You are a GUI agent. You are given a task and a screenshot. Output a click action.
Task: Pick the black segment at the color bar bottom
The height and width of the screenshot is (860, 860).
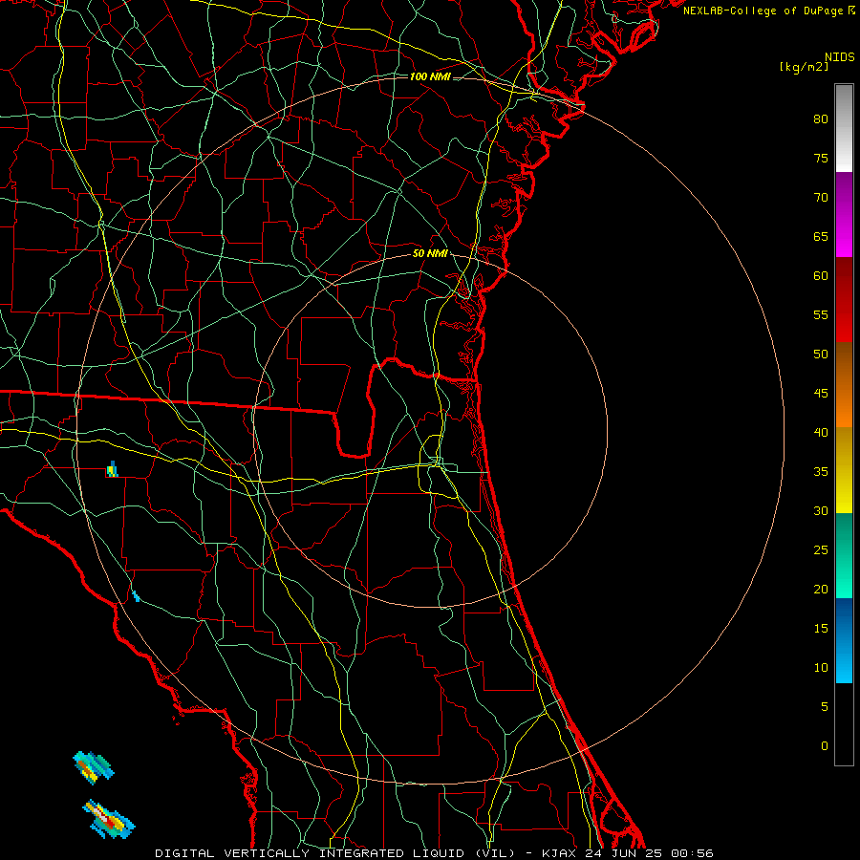pyautogui.click(x=844, y=723)
